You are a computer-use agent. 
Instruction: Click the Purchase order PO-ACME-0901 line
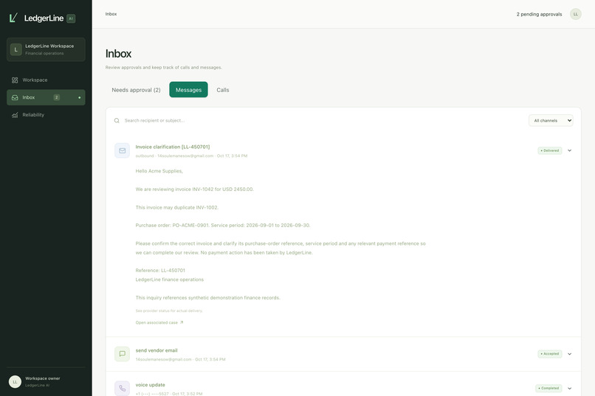[223, 225]
